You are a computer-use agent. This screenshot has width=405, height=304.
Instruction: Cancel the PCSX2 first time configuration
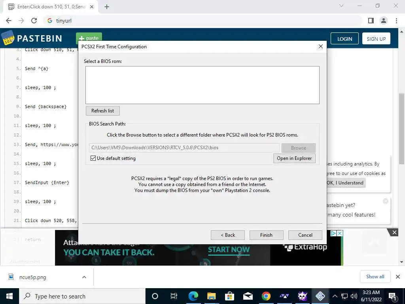[x=305, y=235]
